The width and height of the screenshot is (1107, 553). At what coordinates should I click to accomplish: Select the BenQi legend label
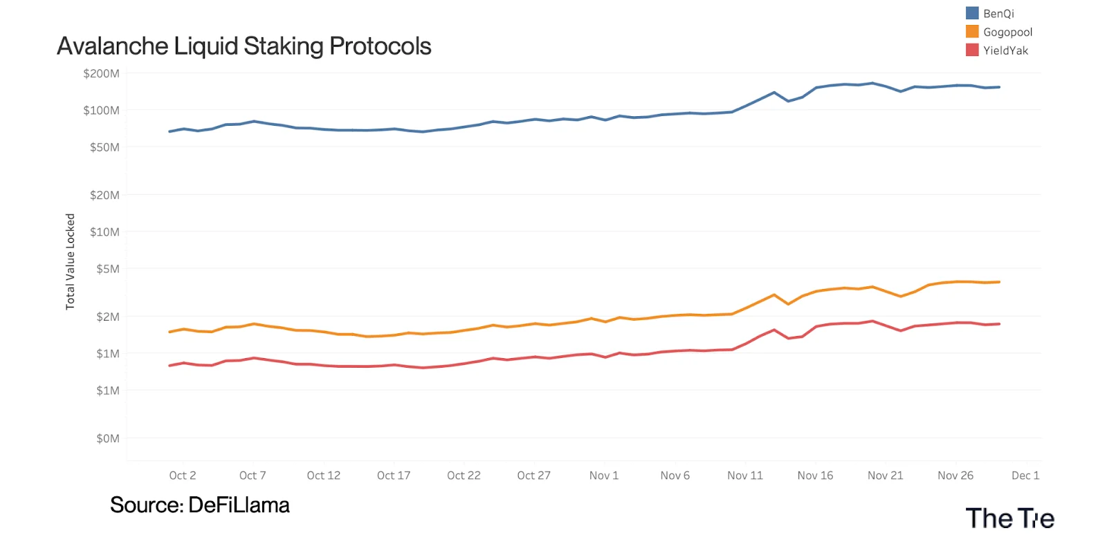pyautogui.click(x=998, y=14)
